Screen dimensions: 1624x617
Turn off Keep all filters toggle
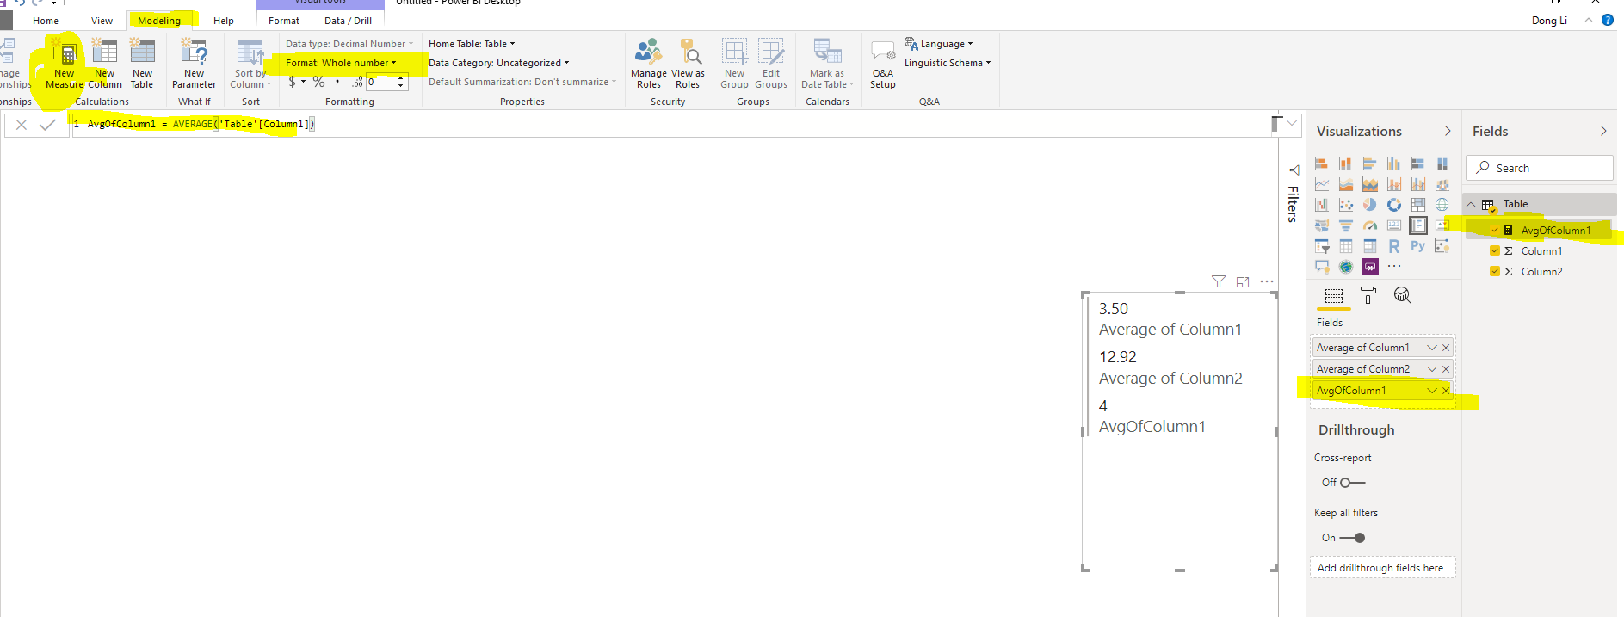click(1352, 538)
